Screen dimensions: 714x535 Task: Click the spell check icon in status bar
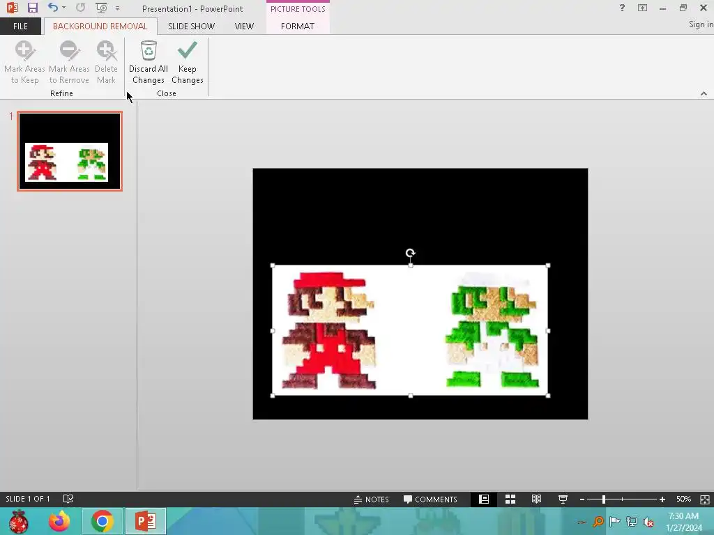coord(68,499)
